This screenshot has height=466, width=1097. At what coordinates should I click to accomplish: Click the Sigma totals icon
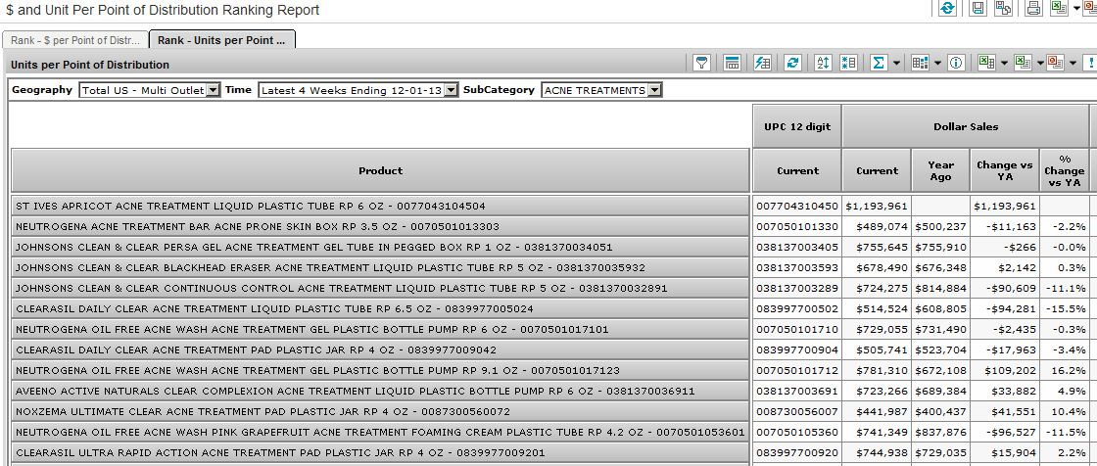879,63
